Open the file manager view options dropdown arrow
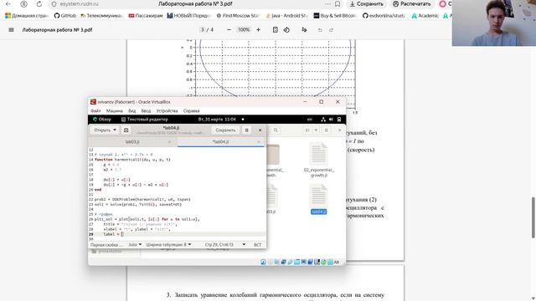Viewport: 536px width, 301px height. coord(316,130)
